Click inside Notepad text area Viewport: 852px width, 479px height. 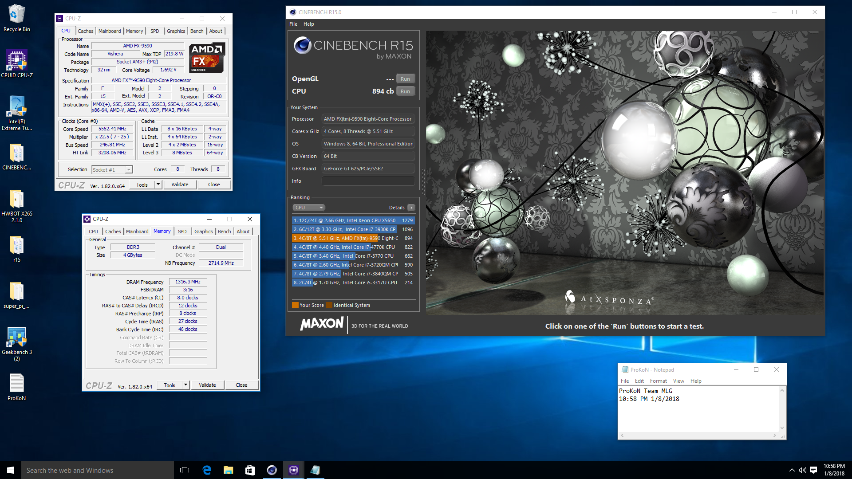coord(698,408)
